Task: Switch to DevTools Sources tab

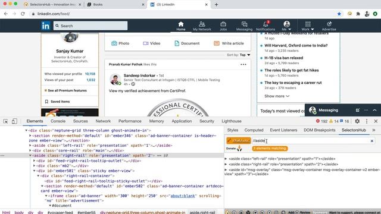Action: pos(80,121)
